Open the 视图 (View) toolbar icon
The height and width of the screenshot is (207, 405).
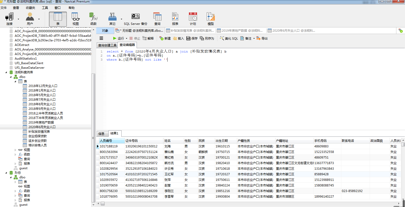pyautogui.click(x=76, y=19)
